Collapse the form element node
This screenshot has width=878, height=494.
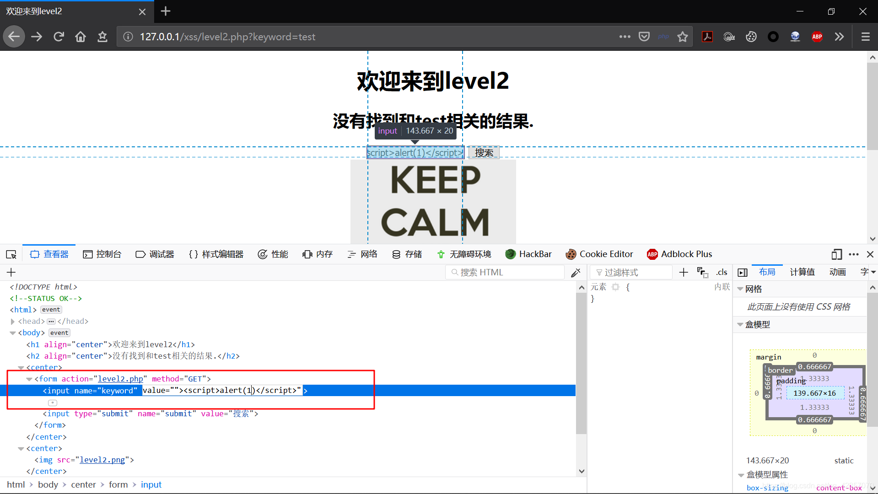[29, 379]
